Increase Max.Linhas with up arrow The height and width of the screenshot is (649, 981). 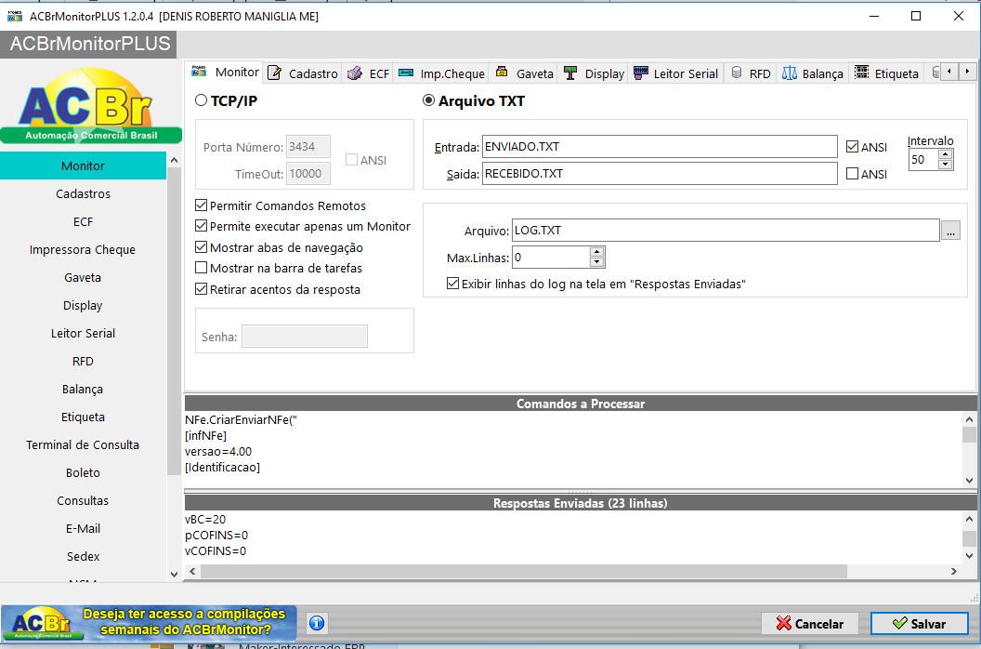(596, 252)
